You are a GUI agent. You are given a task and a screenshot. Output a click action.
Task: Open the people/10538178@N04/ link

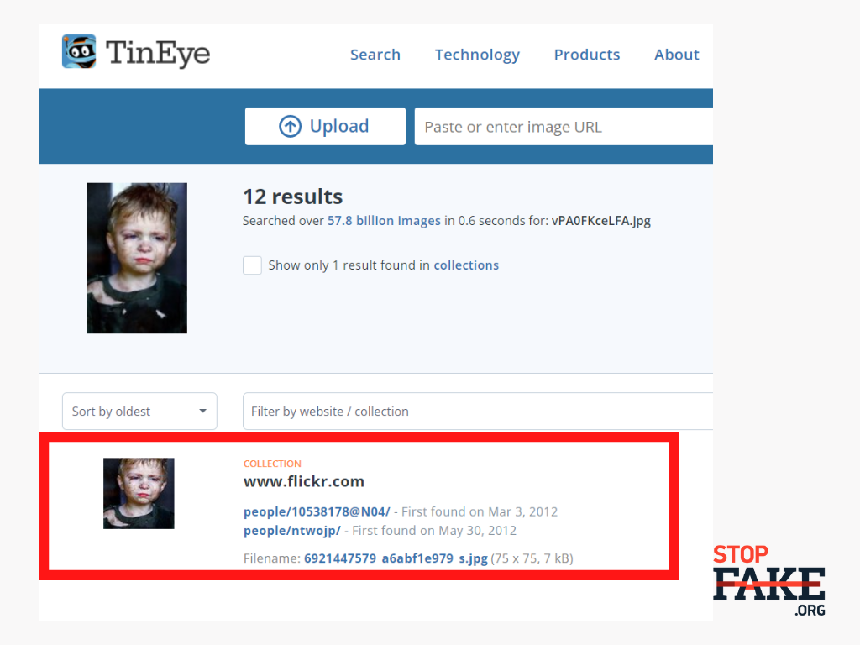[x=317, y=511]
